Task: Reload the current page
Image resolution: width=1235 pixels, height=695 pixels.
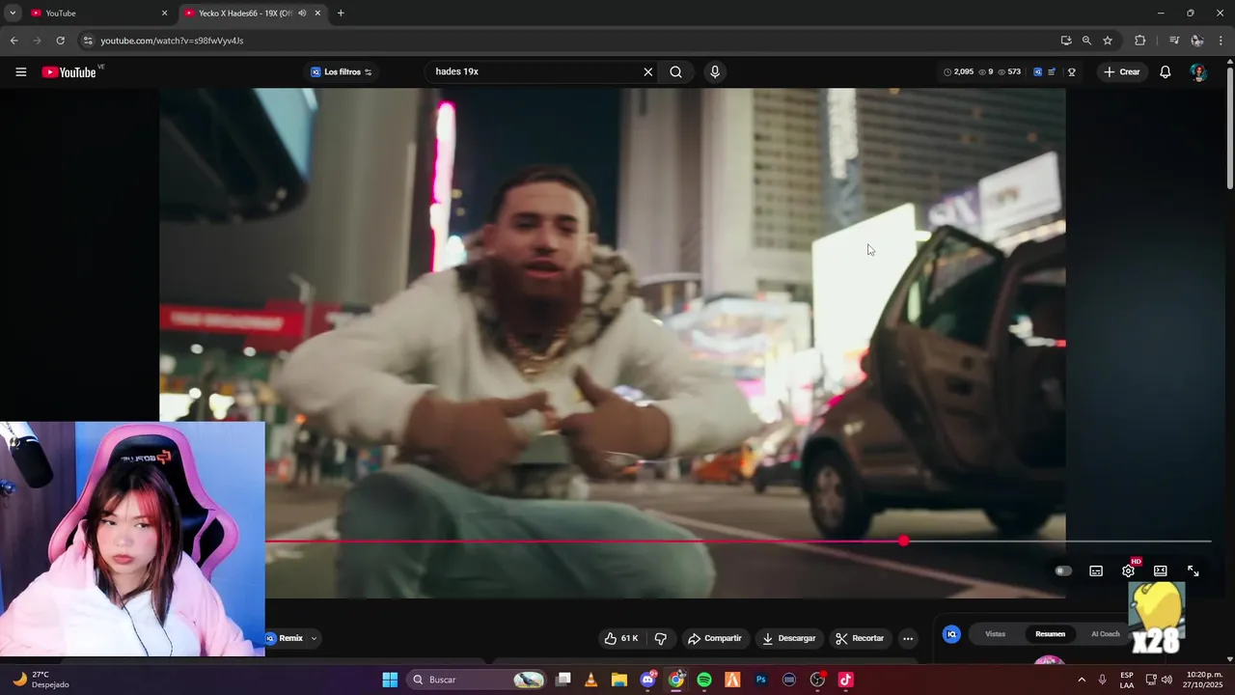Action: coord(60,41)
